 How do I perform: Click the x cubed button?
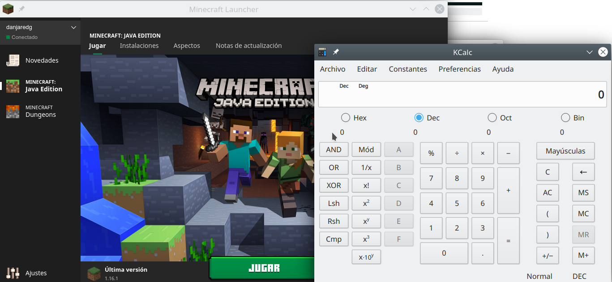[366, 239]
